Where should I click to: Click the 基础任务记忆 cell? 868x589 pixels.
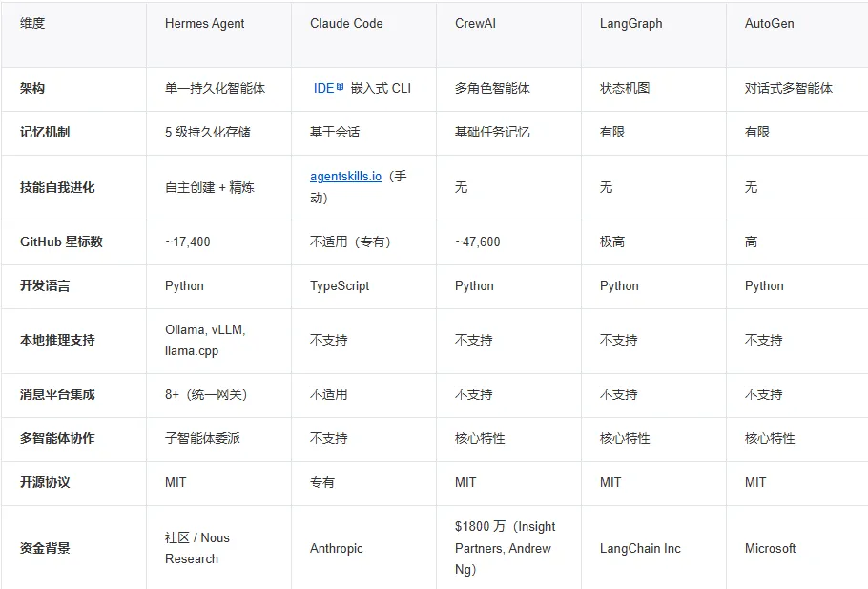click(x=492, y=132)
